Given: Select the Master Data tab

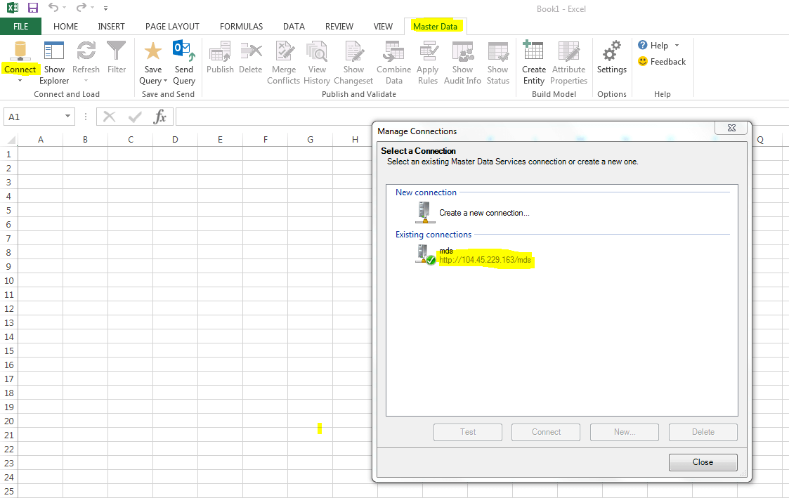Looking at the screenshot, I should click(x=436, y=26).
